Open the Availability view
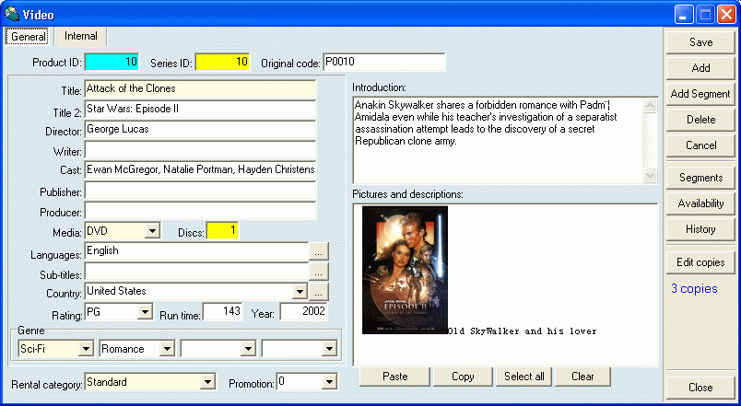Viewport: 741px width, 406px height. click(x=700, y=203)
